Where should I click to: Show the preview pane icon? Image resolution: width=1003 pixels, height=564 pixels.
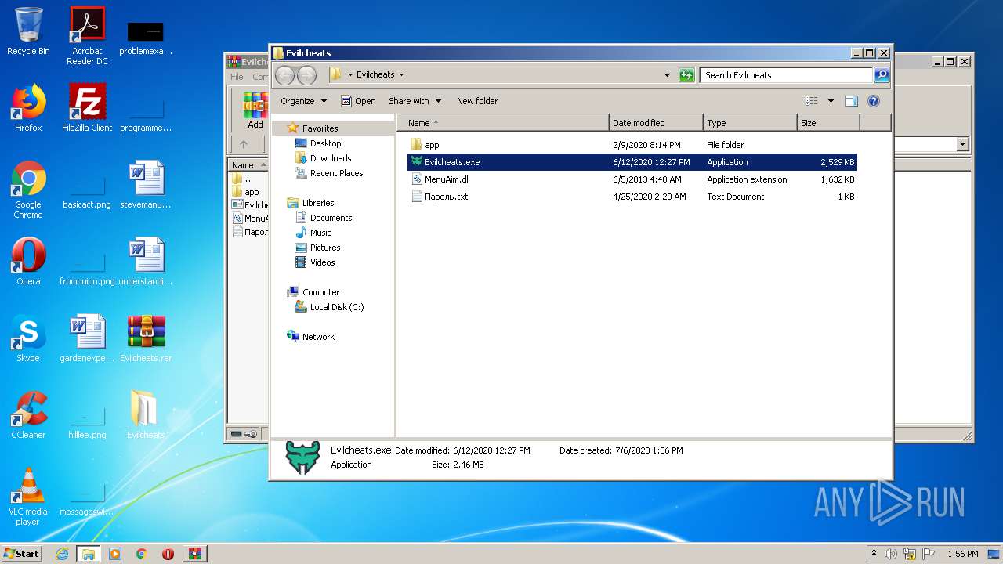point(852,101)
